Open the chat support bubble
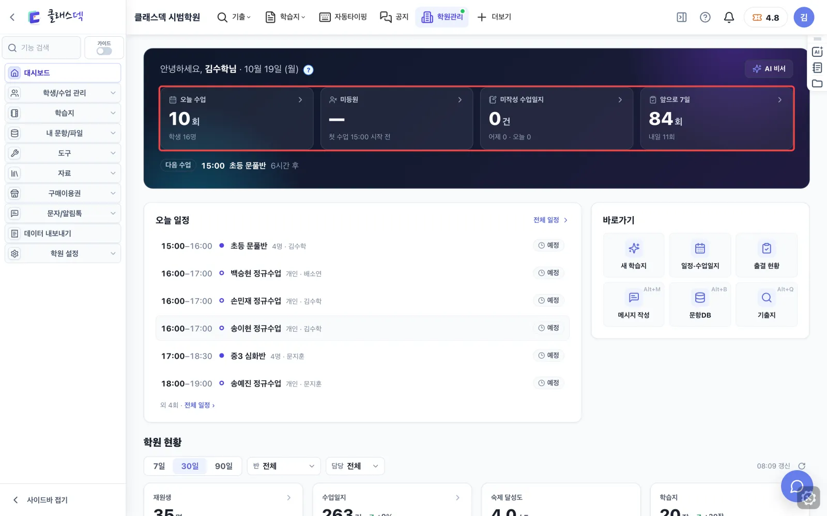The width and height of the screenshot is (827, 516). [x=797, y=486]
